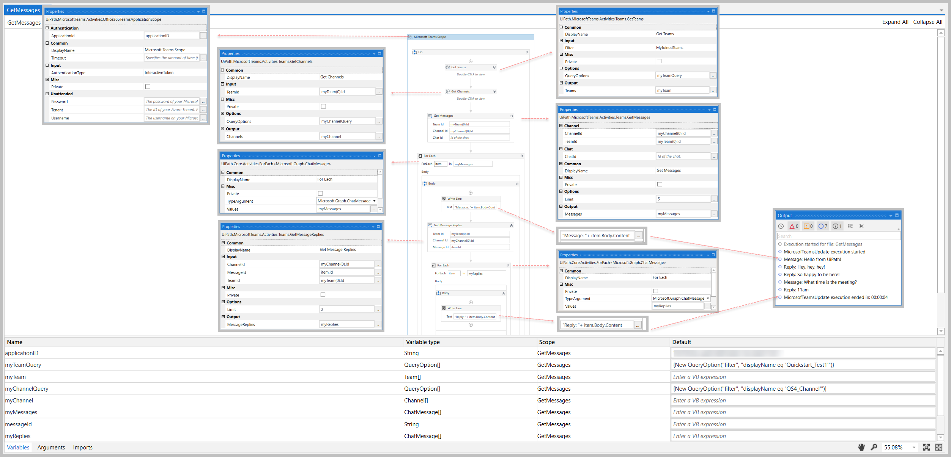
Task: Toggle Private checkbox in ForEach myReplies properties
Action: click(x=656, y=291)
